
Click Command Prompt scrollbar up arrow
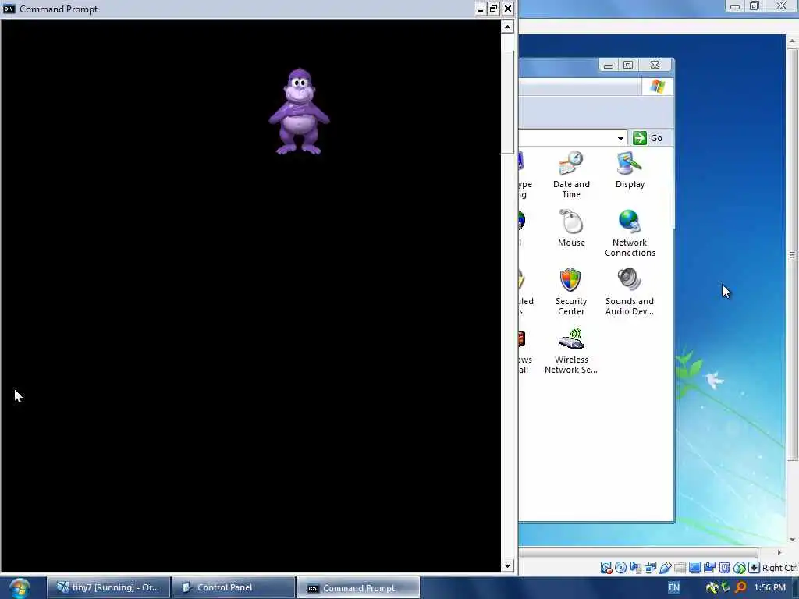pyautogui.click(x=507, y=27)
